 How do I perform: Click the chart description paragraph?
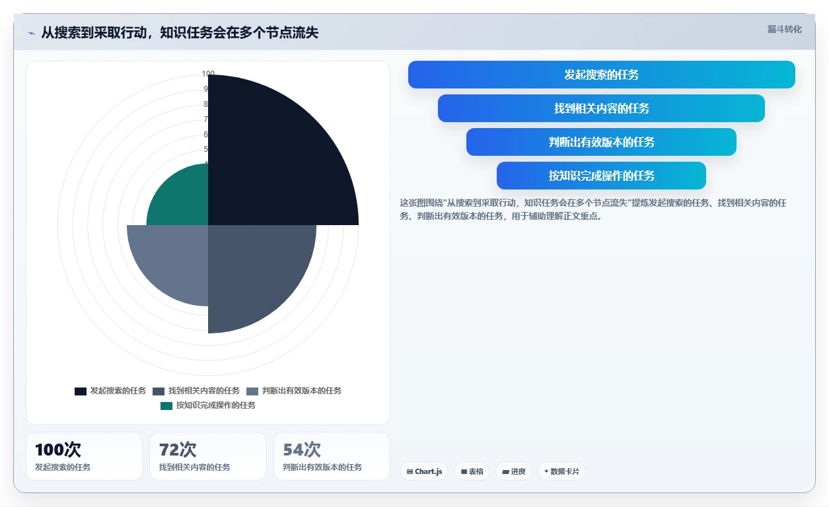click(593, 209)
